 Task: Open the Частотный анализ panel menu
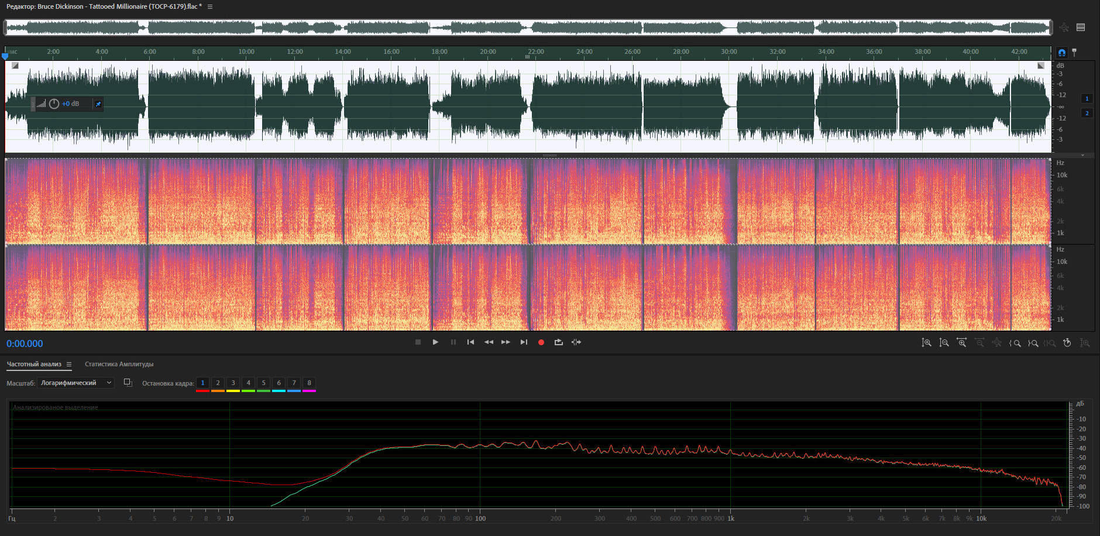point(69,365)
